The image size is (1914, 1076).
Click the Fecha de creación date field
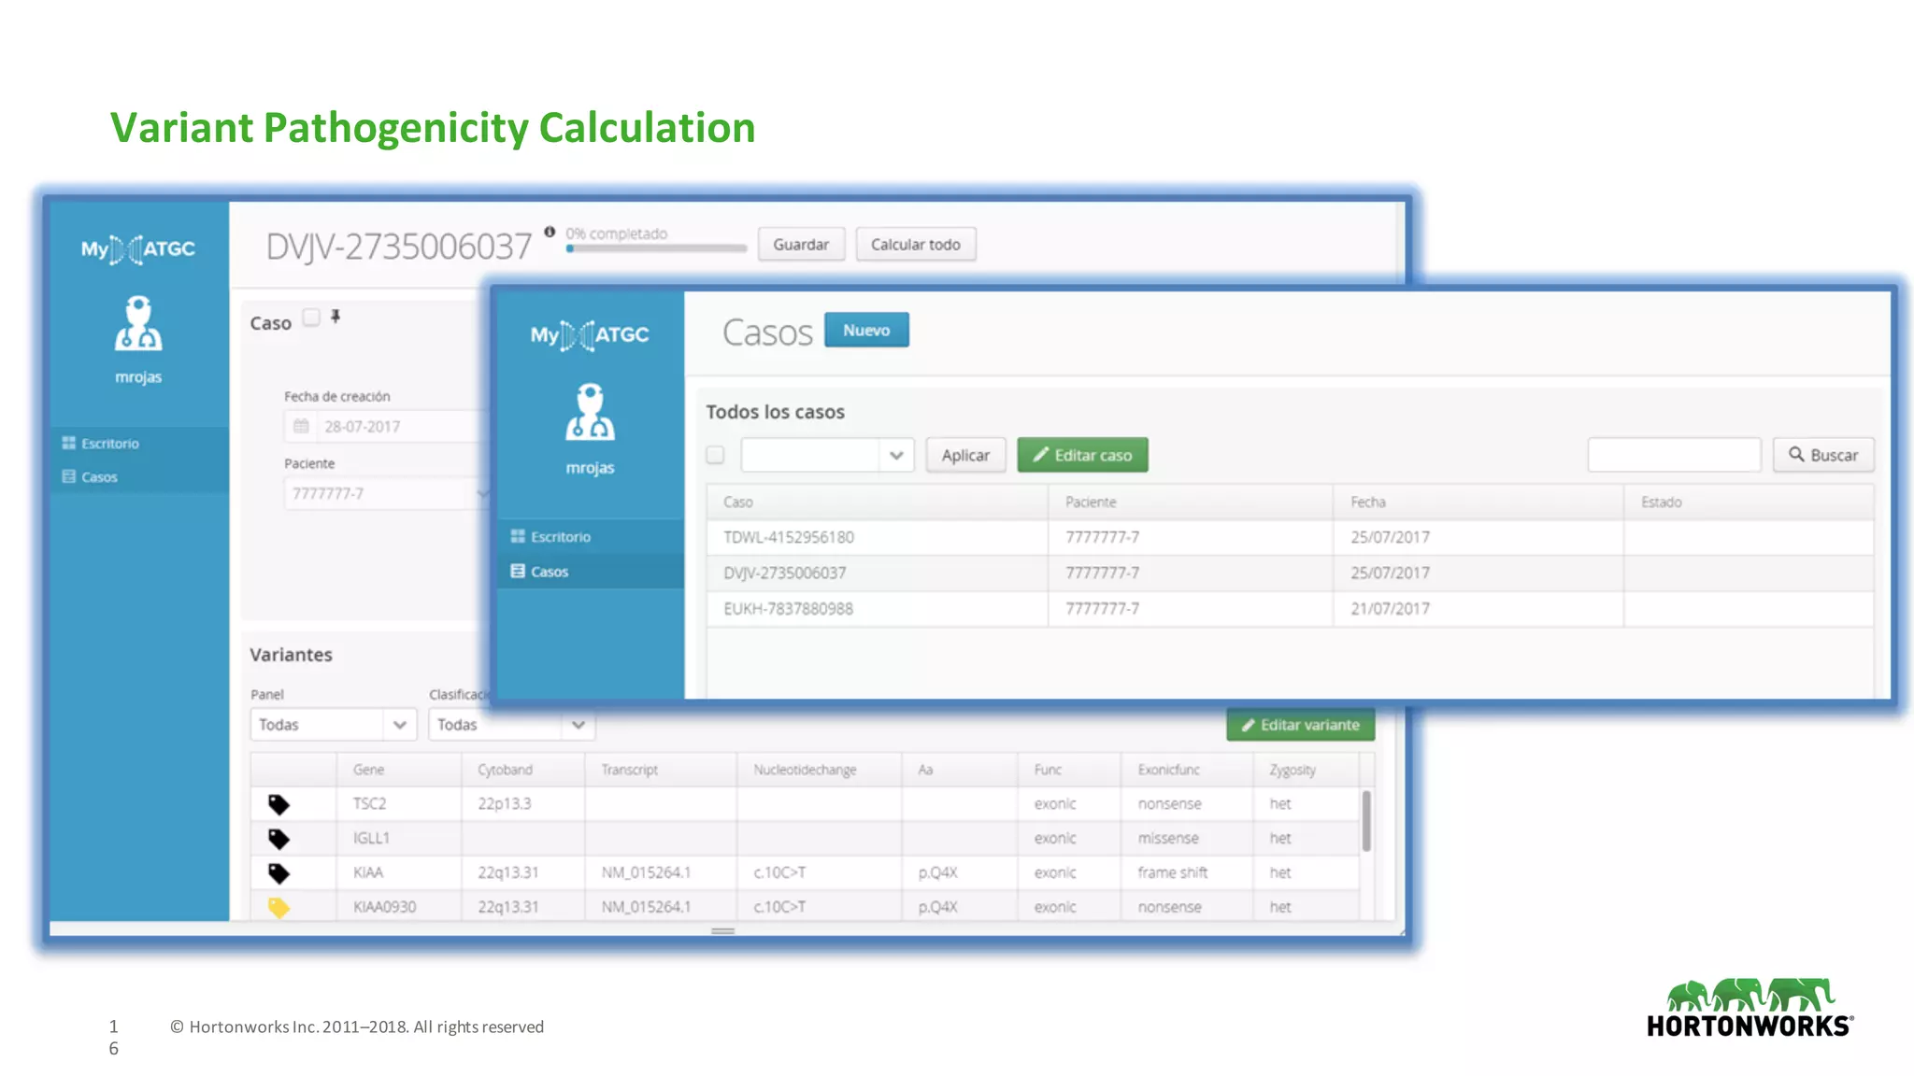pos(387,426)
